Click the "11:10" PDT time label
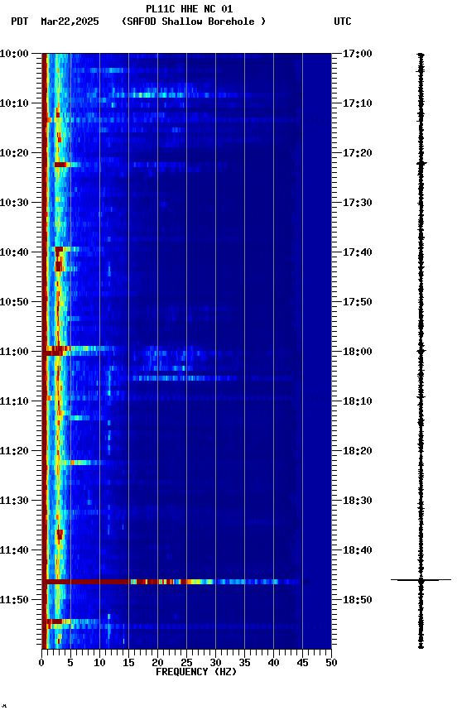 coord(14,401)
